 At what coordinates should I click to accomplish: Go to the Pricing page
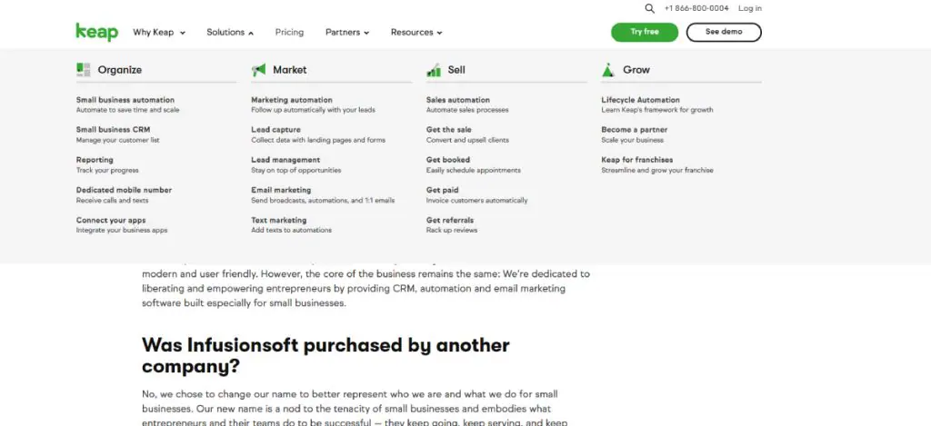click(x=289, y=33)
